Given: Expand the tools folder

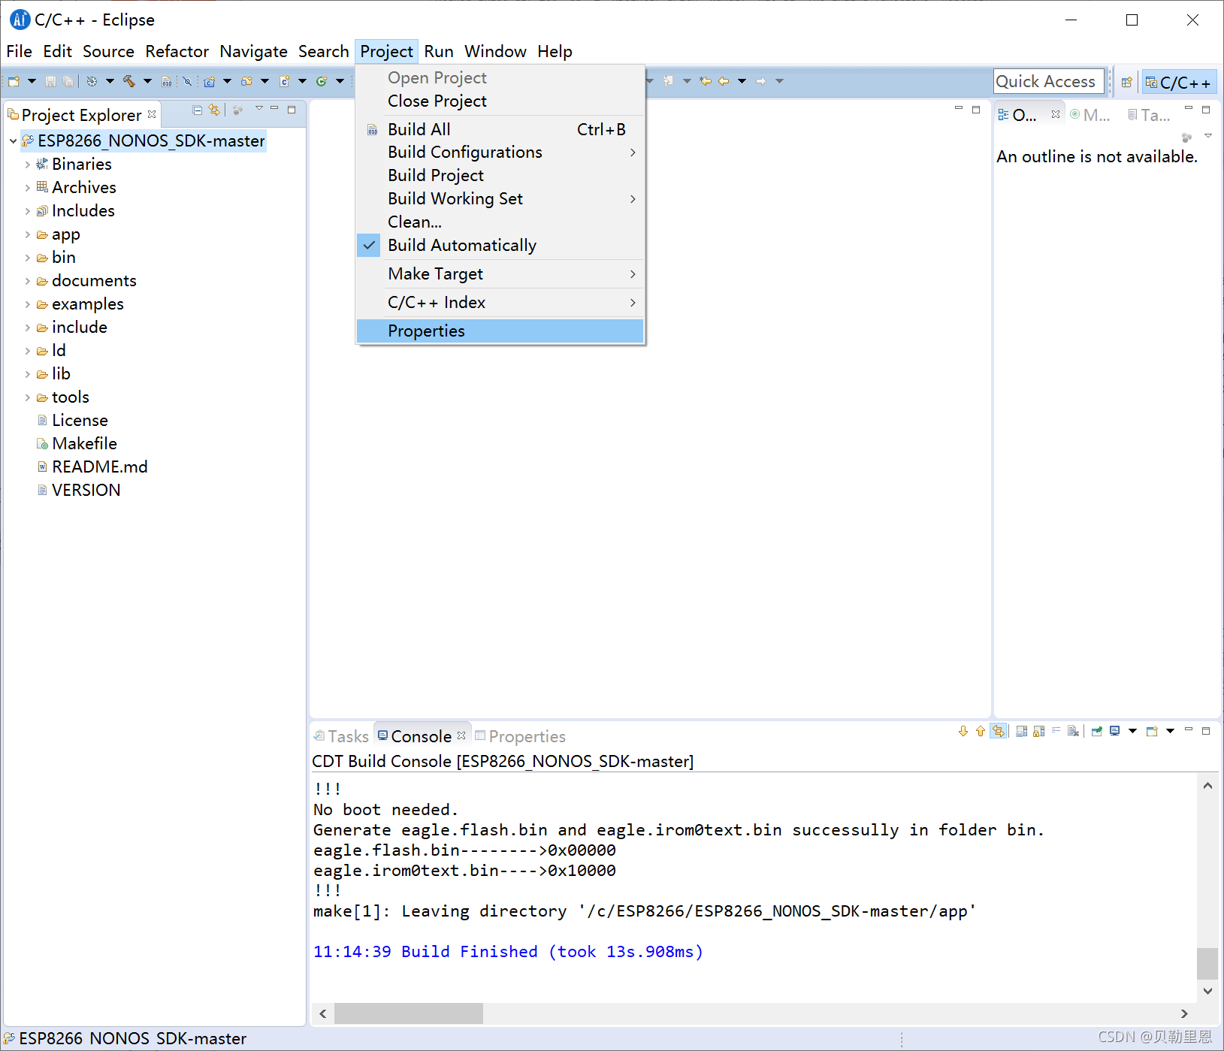Looking at the screenshot, I should 28,397.
